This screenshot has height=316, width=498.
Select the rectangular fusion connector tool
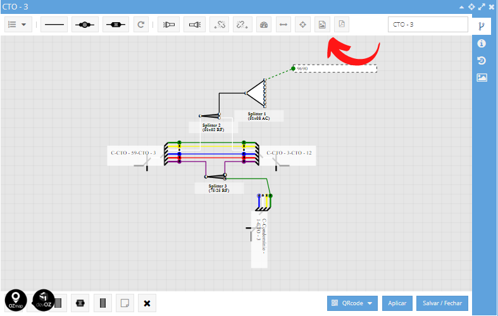tap(116, 25)
